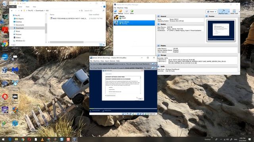This screenshot has width=254, height=142.
Task: Click the Up arrow in File Explorer
Action: tap(21, 11)
